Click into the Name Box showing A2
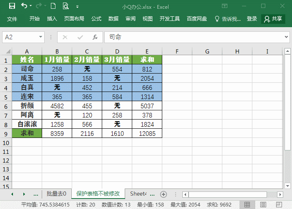 point(20,37)
